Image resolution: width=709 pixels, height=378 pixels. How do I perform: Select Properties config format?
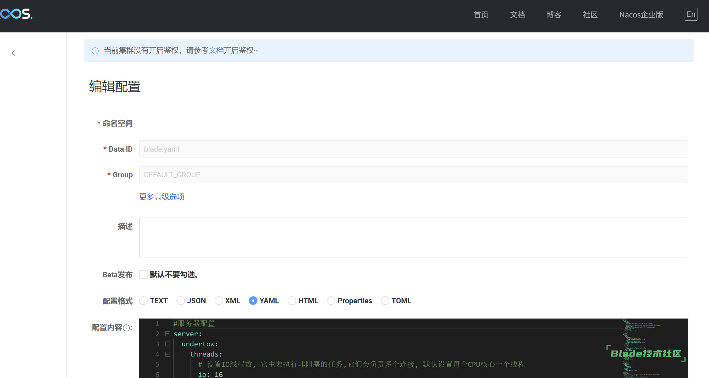(331, 301)
